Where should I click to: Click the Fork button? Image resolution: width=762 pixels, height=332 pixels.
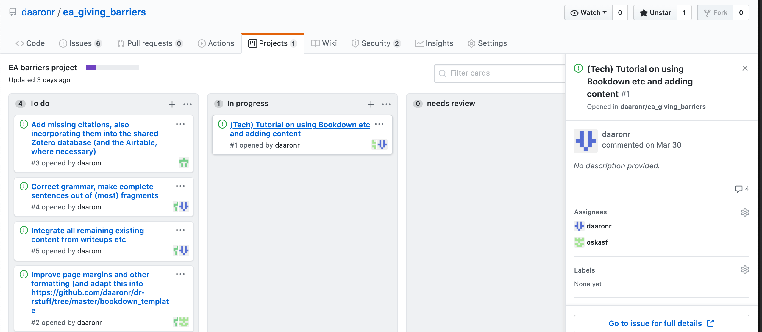[x=715, y=12]
